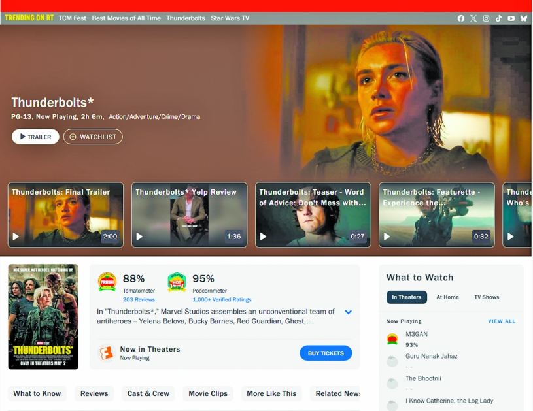The height and width of the screenshot is (411, 533).
Task: Open the TikTok social icon
Action: point(498,18)
